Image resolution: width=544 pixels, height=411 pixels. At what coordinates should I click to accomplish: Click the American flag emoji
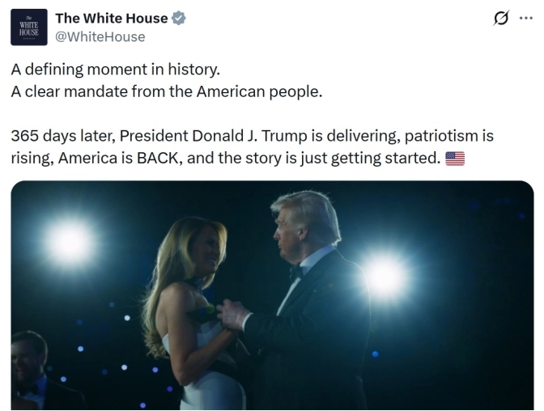point(455,159)
